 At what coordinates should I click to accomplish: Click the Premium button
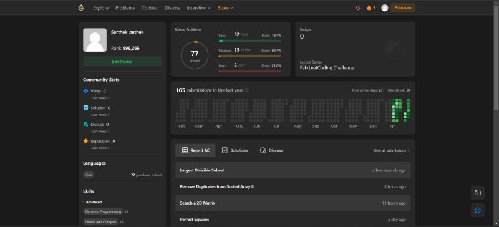coord(403,8)
